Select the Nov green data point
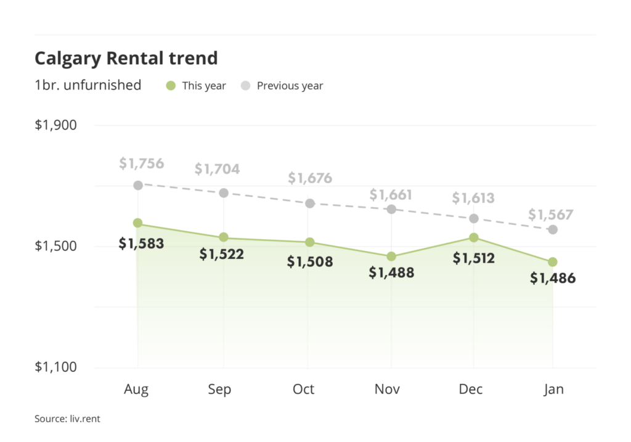This screenshot has height=442, width=631. point(392,256)
